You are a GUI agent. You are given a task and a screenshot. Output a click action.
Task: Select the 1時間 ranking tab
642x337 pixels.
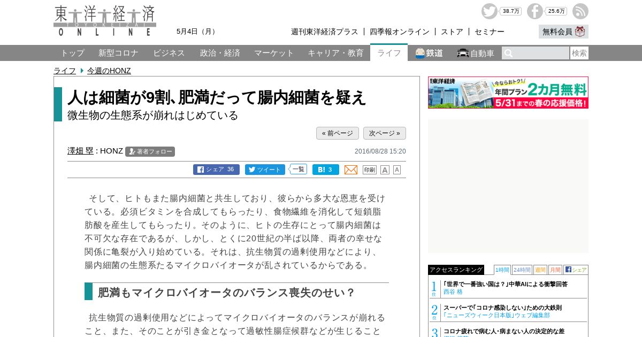pos(502,270)
